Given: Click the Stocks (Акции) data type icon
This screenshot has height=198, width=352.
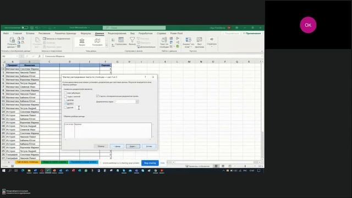Looking at the screenshot, I should (x=82, y=42).
